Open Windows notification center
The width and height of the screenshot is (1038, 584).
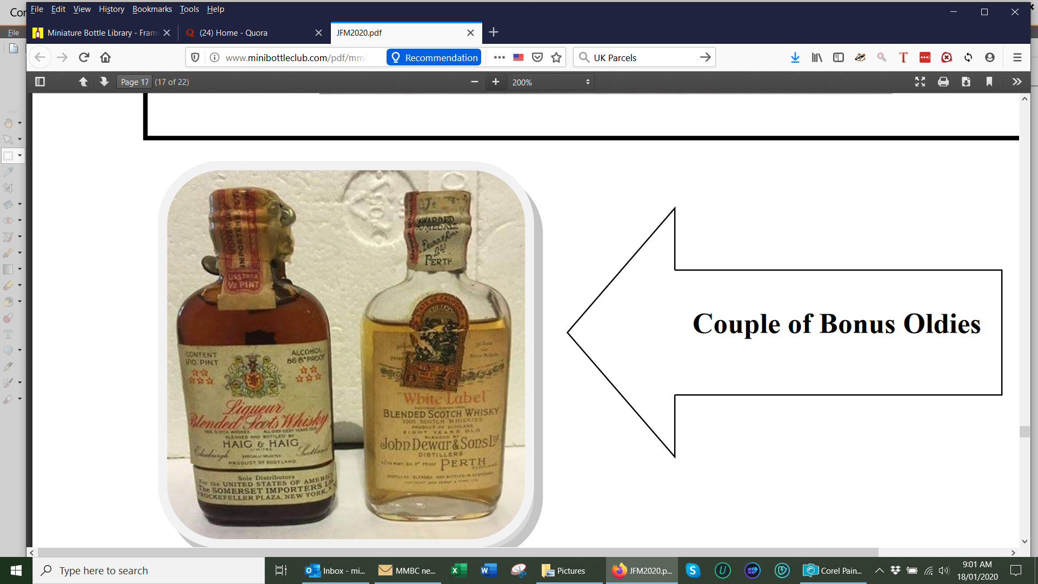pyautogui.click(x=1016, y=570)
